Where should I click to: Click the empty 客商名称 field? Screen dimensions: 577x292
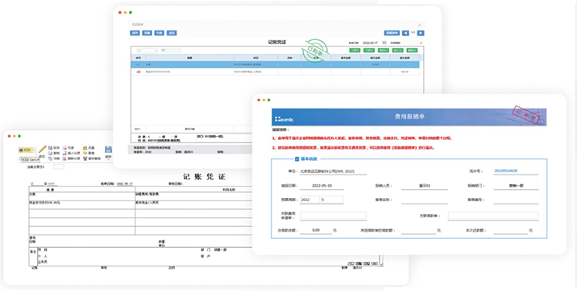pyautogui.click(x=424, y=200)
